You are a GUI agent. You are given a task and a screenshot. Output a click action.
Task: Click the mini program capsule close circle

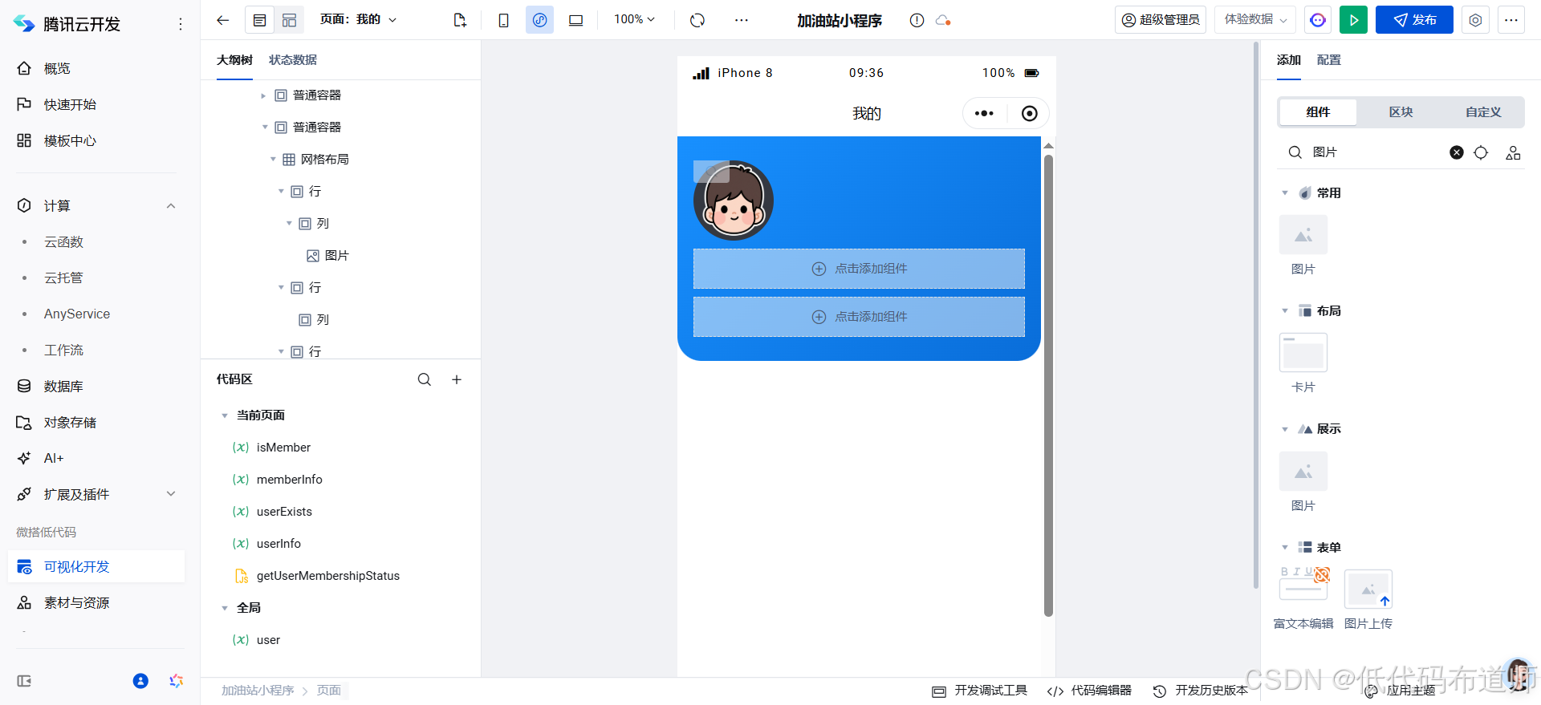pos(1029,114)
